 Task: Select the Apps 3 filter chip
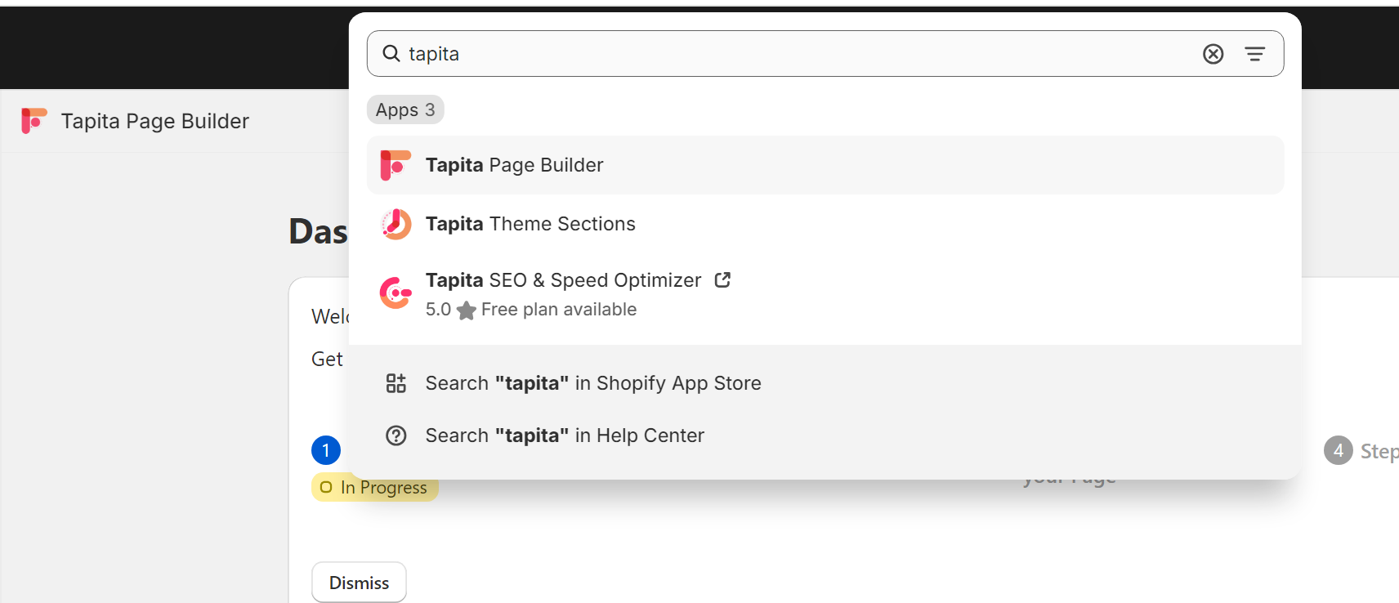click(405, 109)
